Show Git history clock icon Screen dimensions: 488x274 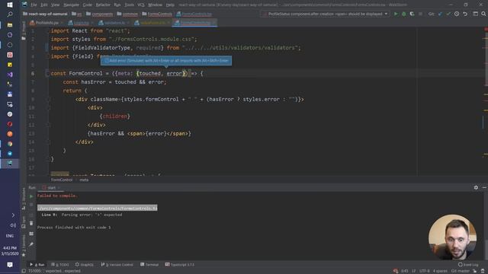[457, 14]
